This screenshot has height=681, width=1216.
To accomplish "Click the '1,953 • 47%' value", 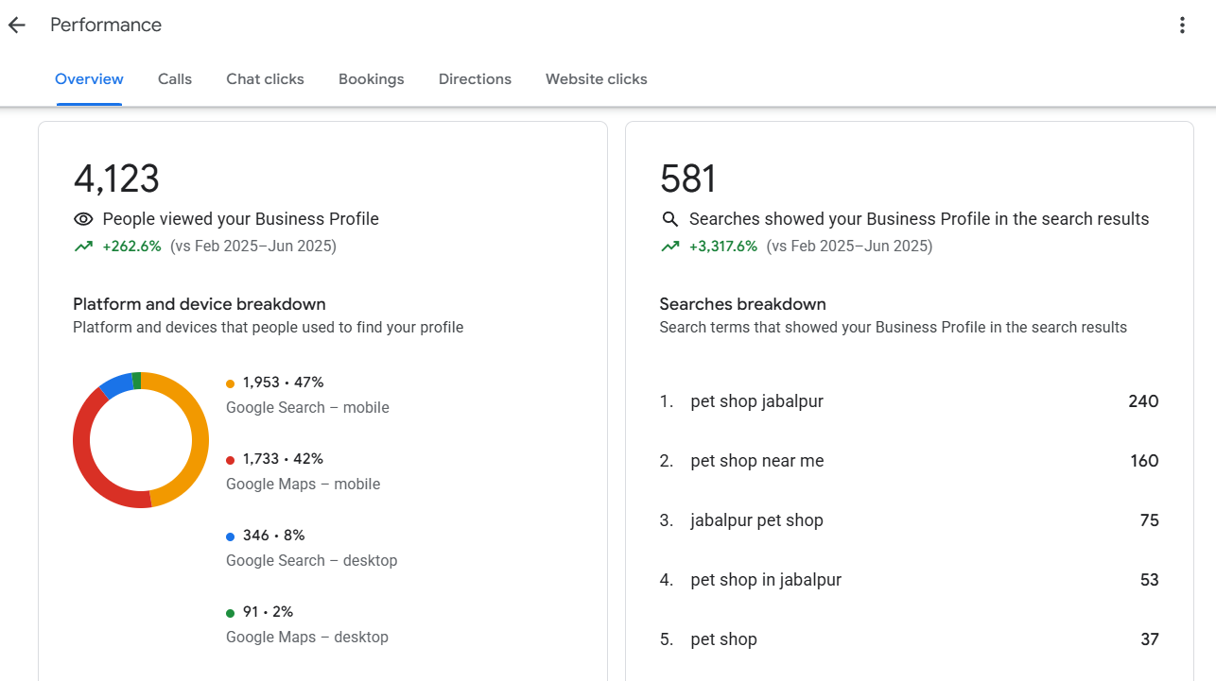I will (283, 383).
